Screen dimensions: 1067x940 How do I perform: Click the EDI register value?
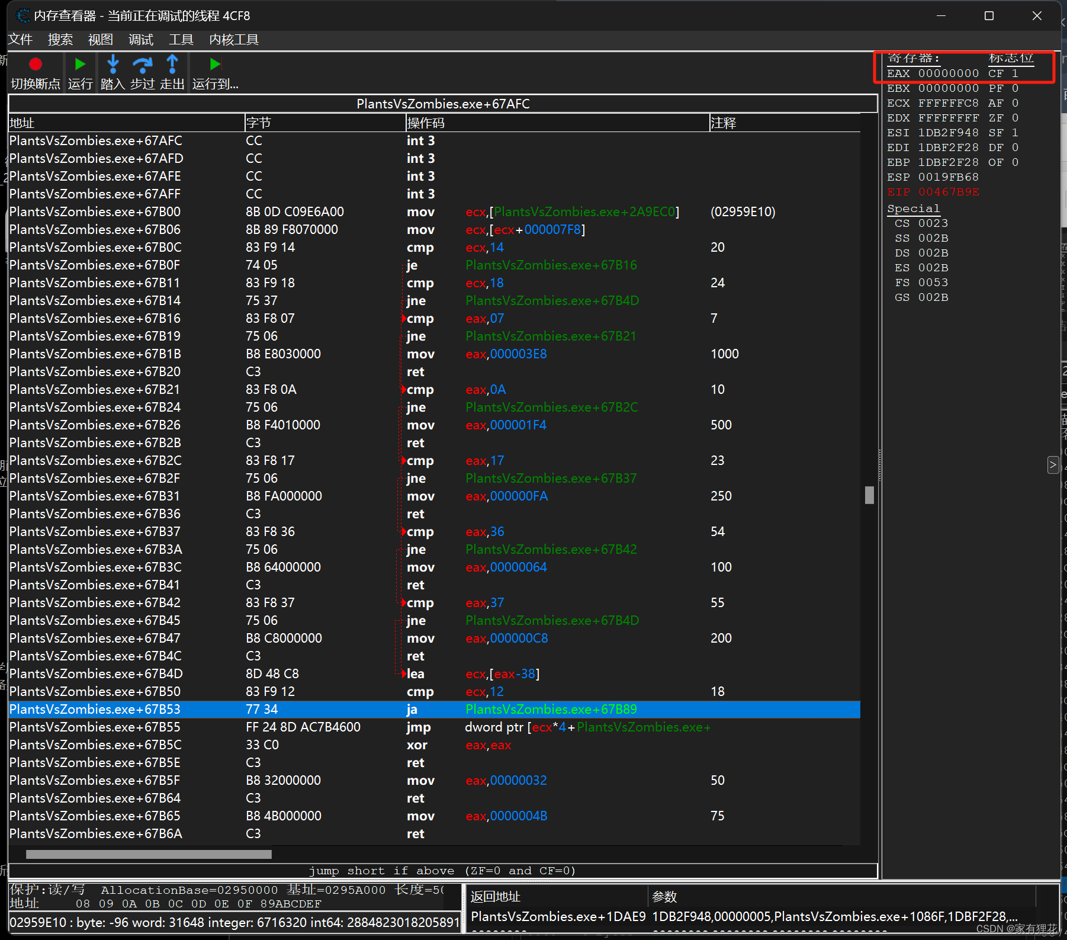[x=949, y=147]
